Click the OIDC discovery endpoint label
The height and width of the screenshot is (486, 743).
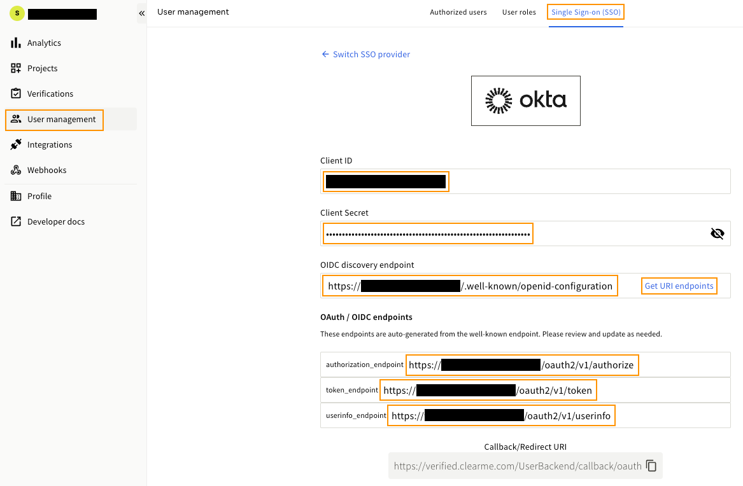point(367,265)
